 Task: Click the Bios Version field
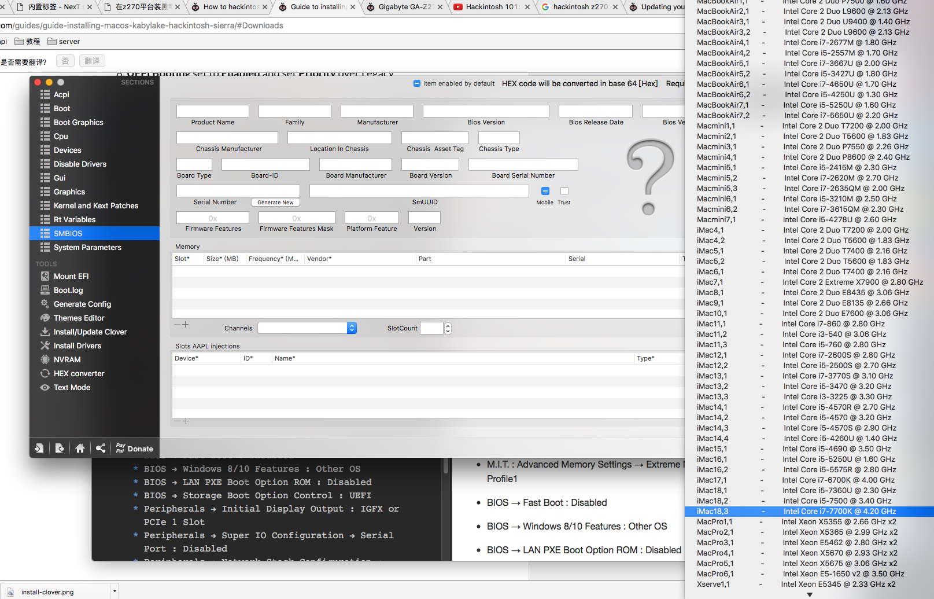point(486,111)
